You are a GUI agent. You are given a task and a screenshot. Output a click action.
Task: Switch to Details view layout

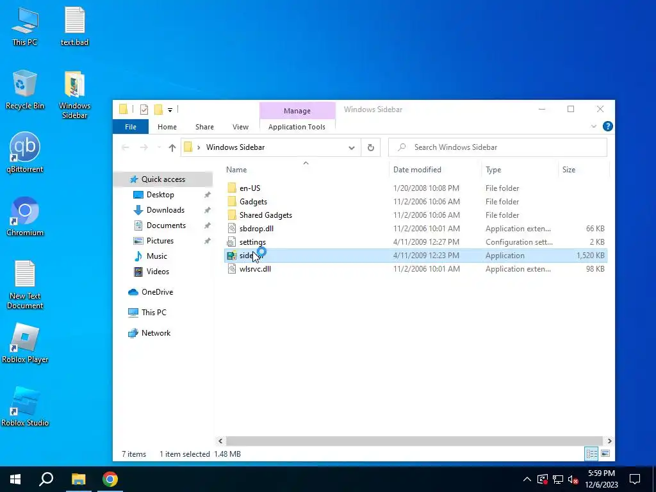591,454
